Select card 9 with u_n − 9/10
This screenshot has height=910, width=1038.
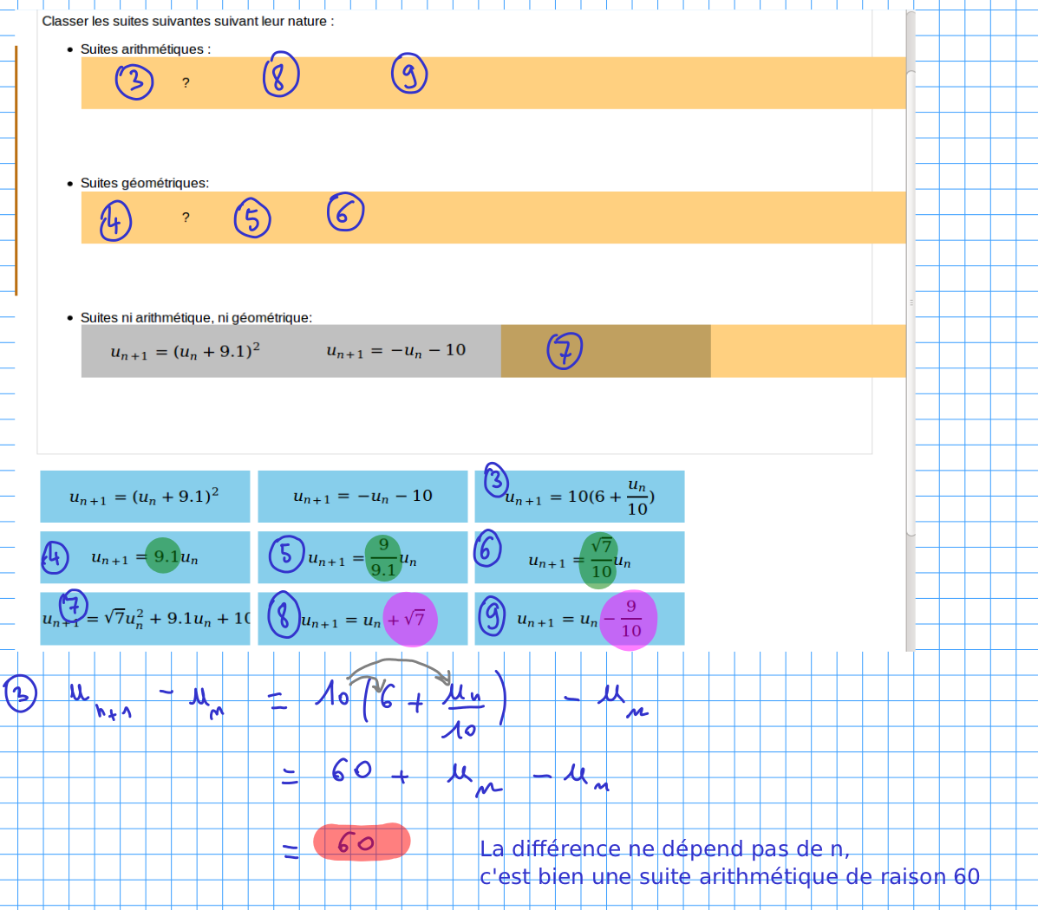tap(580, 619)
